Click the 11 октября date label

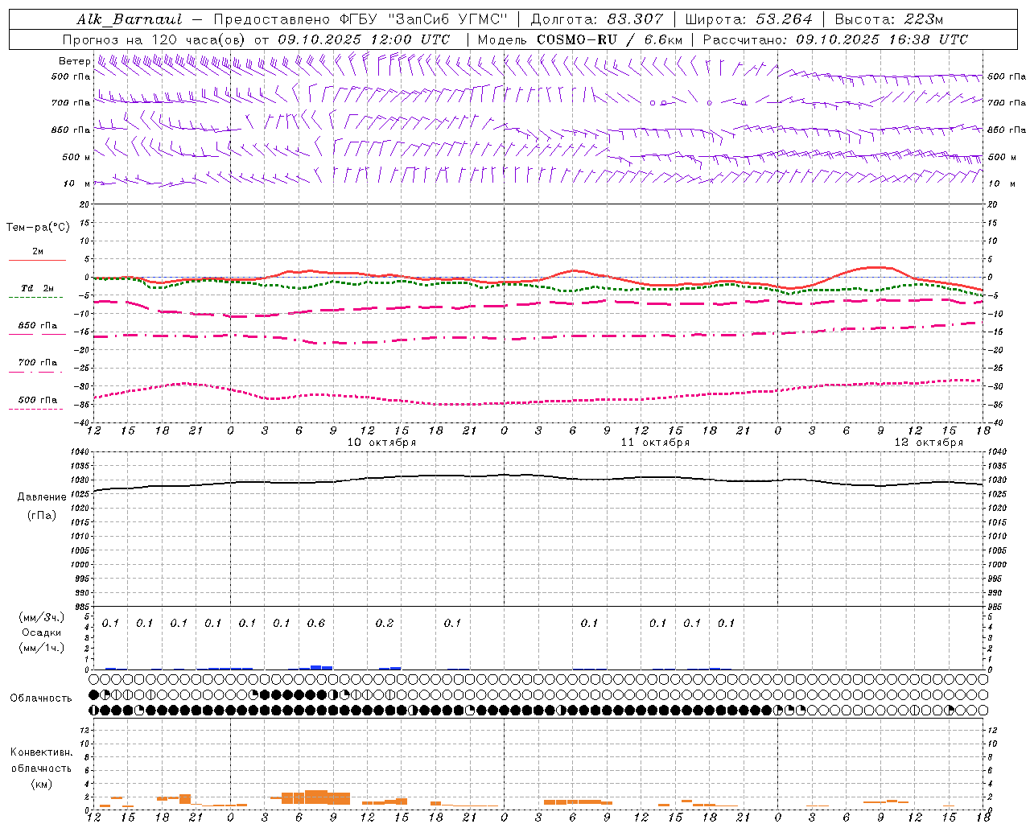655,443
